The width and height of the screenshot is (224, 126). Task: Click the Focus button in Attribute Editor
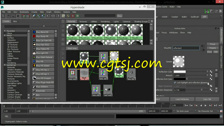(213, 44)
